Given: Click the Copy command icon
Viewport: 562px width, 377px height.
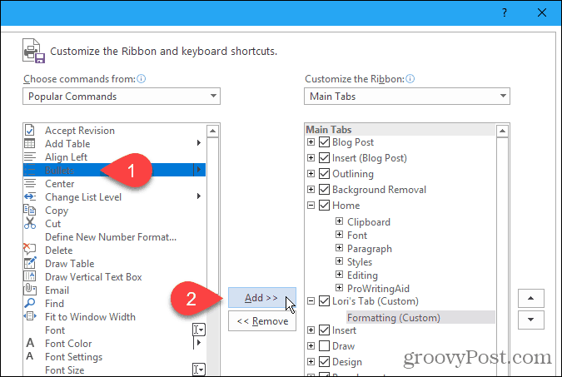Looking at the screenshot, I should pos(30,210).
